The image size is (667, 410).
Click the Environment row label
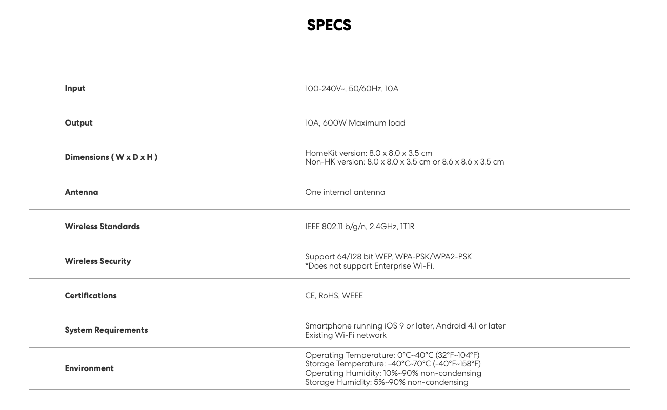[x=89, y=368]
